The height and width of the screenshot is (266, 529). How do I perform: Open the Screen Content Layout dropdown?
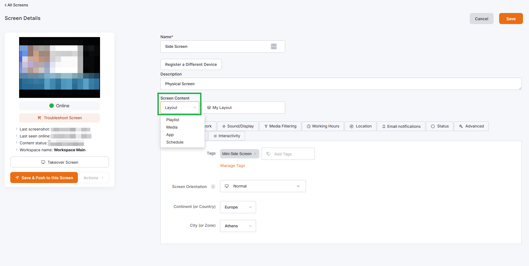point(180,108)
